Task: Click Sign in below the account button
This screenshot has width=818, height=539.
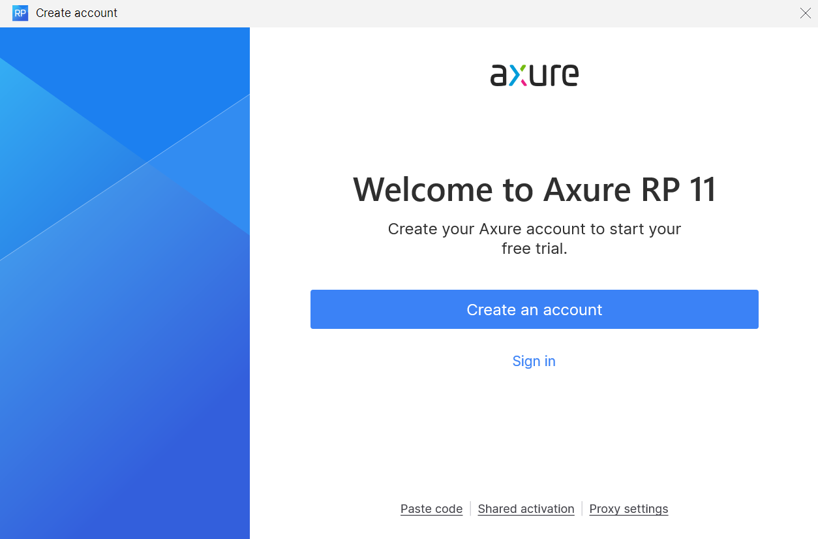Action: pyautogui.click(x=534, y=361)
